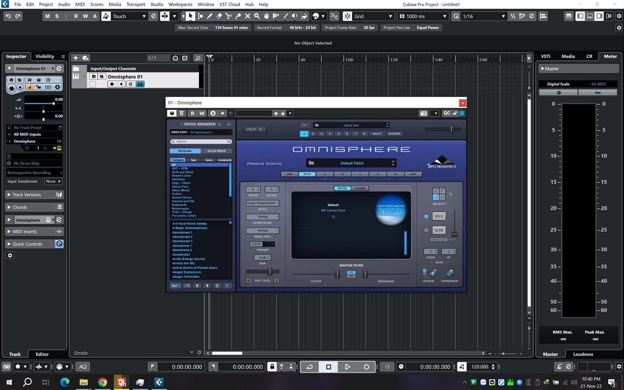The height and width of the screenshot is (390, 624).
Task: Solo the Omnisphere 01 track in track list
Action: coord(101,77)
